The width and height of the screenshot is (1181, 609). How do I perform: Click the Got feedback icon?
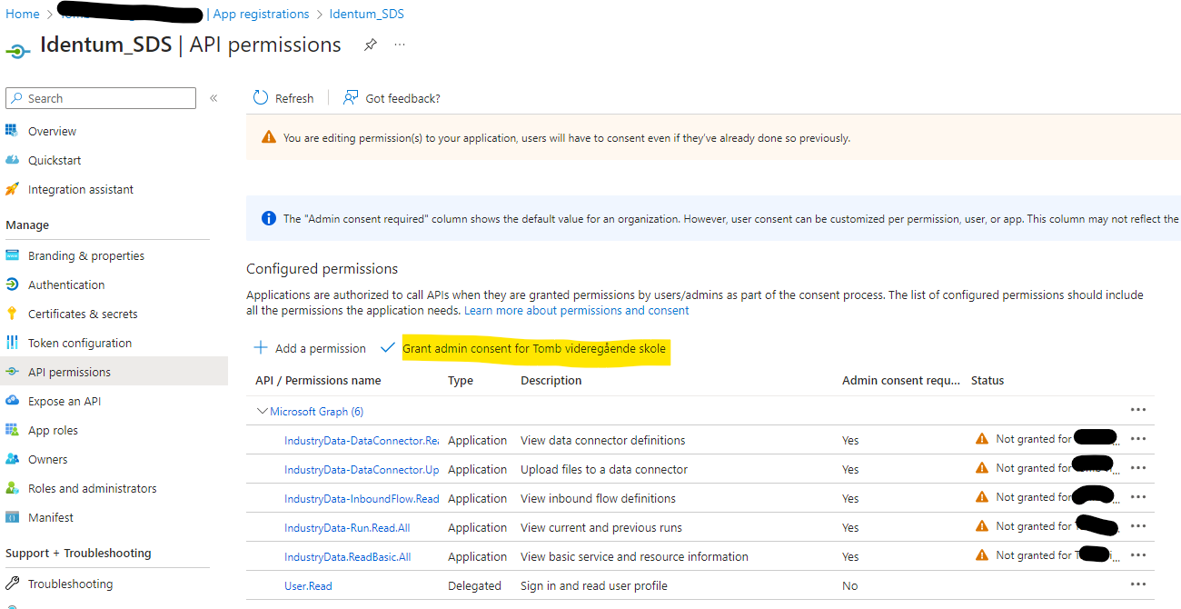(x=351, y=98)
